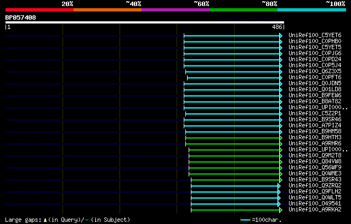Select subject UniRef100_Q9ZRQ2

(315, 186)
